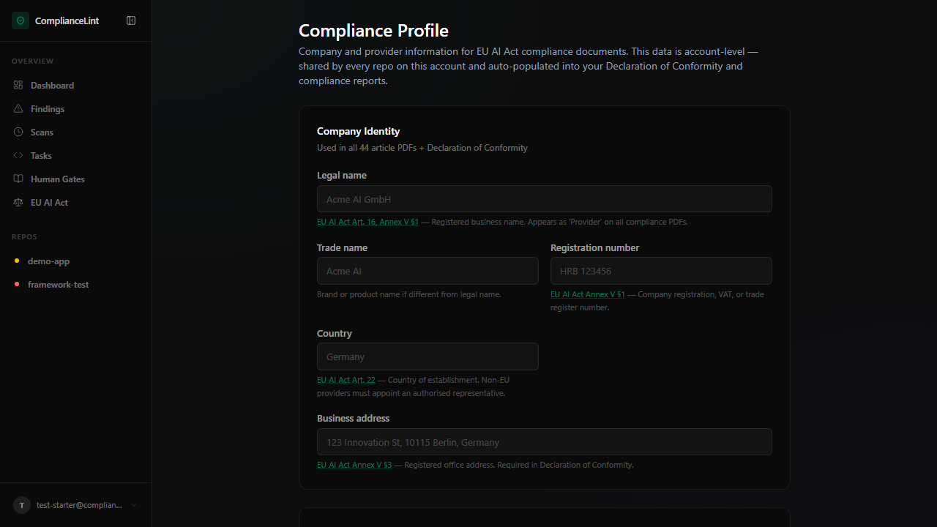Click the Human Gates book icon
Image resolution: width=937 pixels, height=527 pixels.
pyautogui.click(x=18, y=179)
